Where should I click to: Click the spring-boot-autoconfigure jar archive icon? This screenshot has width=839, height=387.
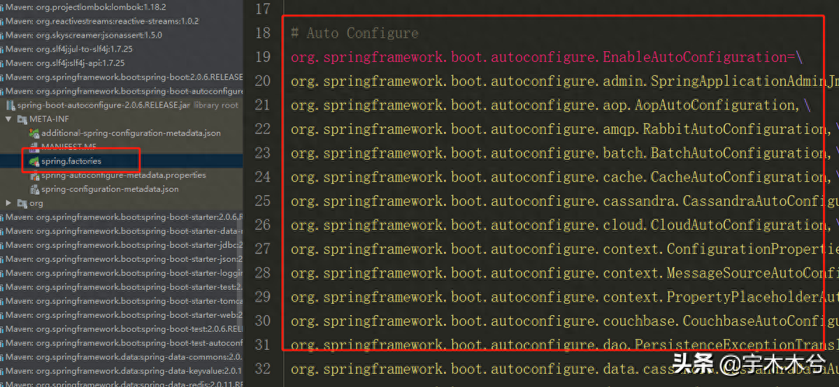click(x=10, y=105)
